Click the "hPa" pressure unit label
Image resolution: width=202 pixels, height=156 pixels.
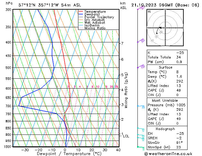pyautogui.click(x=9, y=3)
